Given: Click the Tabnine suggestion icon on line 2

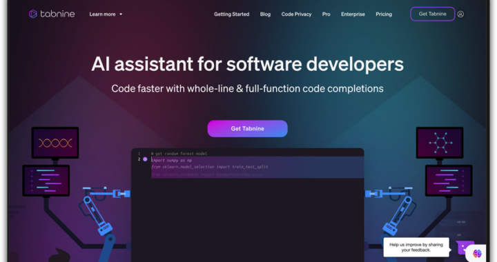Looking at the screenshot, I should 145,159.
